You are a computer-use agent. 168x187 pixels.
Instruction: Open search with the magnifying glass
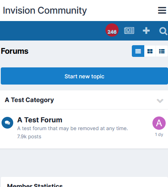[x=163, y=31]
